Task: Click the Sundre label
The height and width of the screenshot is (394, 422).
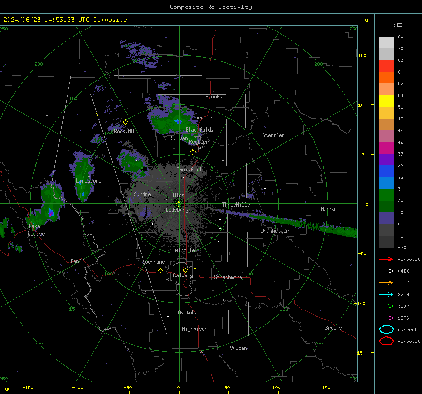Action: click(142, 194)
